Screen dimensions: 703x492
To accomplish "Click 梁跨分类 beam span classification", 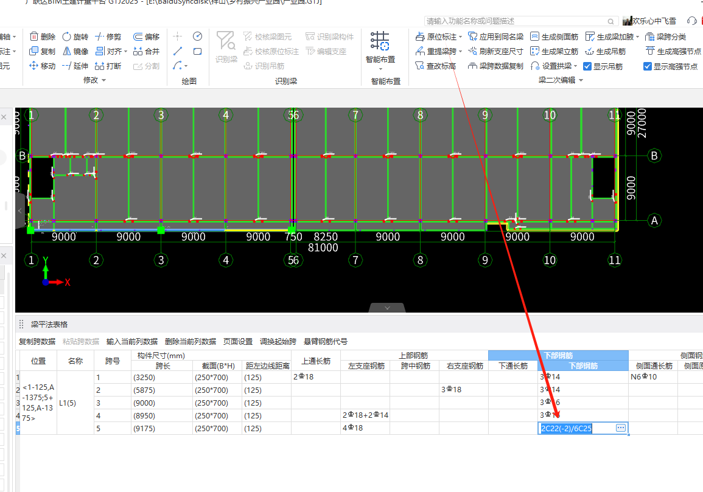I will click(666, 36).
